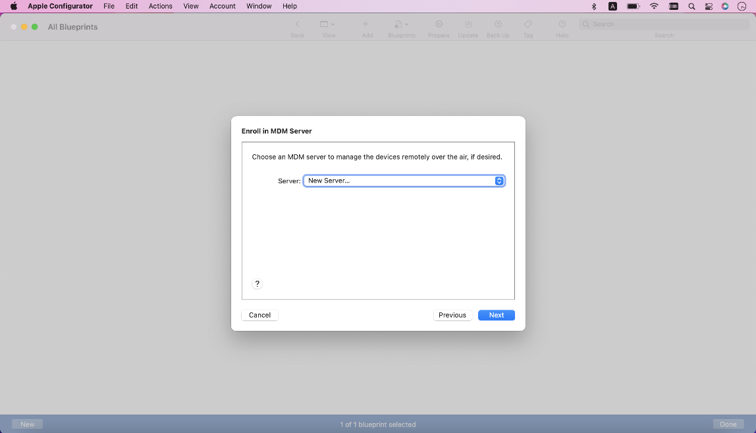
Task: Click the Back Up toolbar icon
Action: [498, 24]
